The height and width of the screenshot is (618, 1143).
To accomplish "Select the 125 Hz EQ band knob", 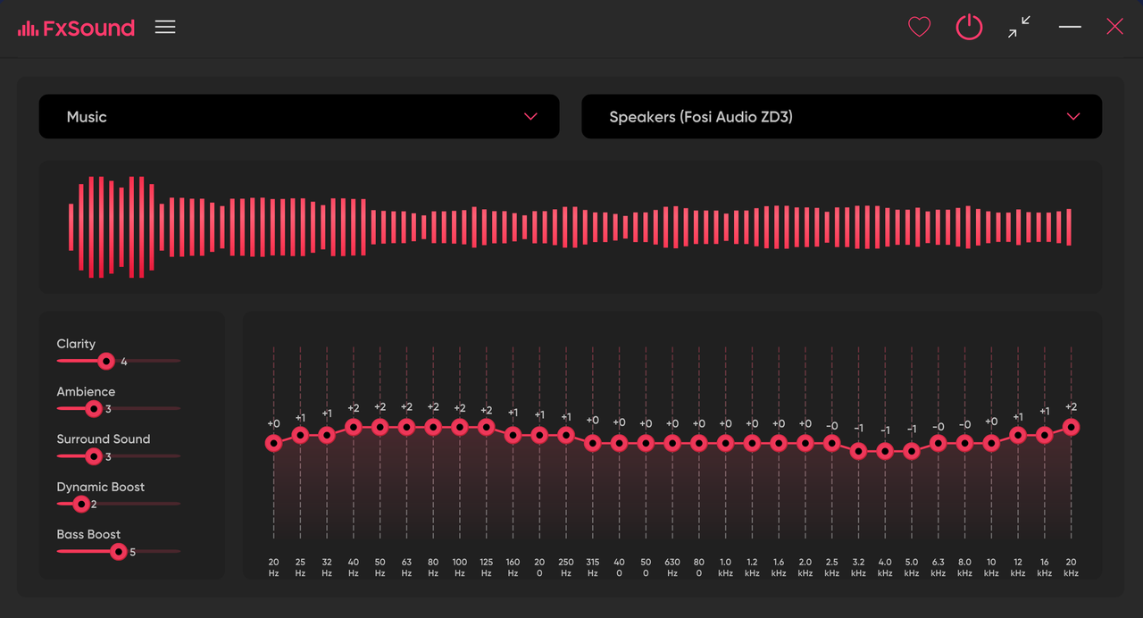I will 486,427.
